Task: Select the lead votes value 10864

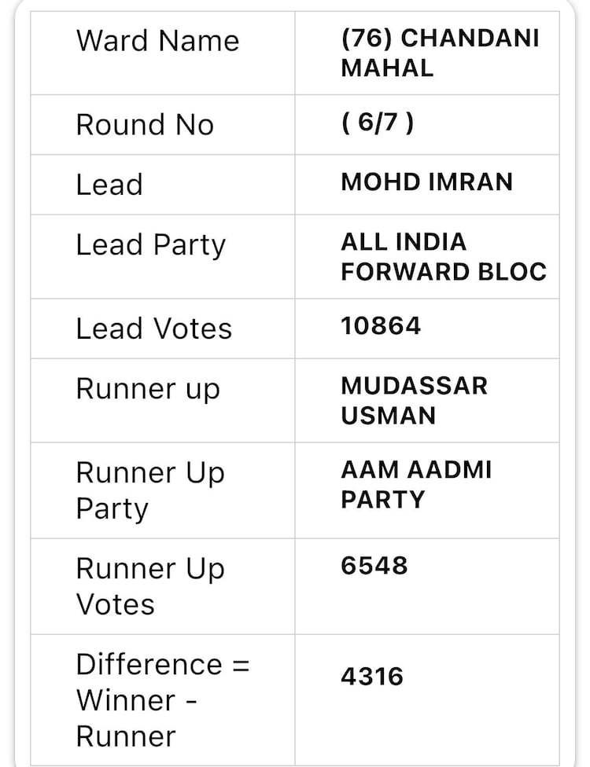Action: [381, 326]
